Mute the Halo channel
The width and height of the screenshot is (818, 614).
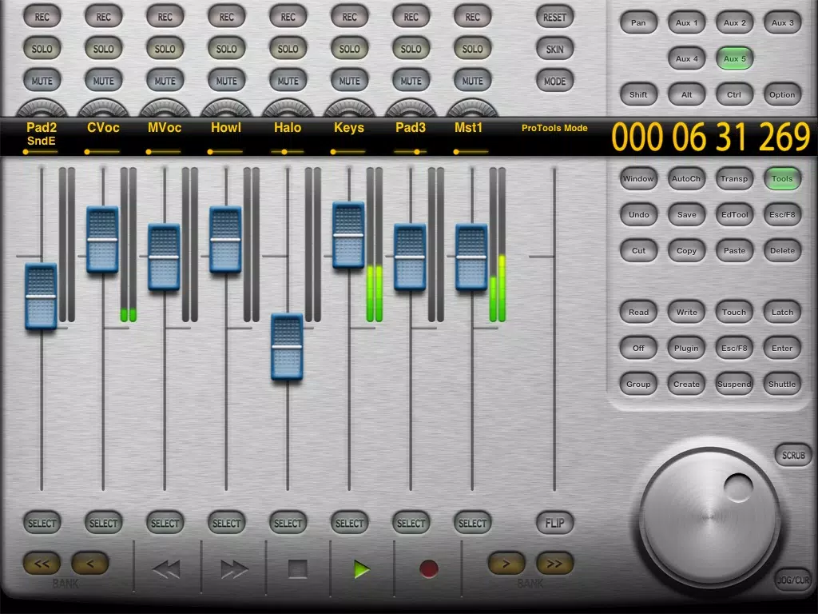(288, 81)
